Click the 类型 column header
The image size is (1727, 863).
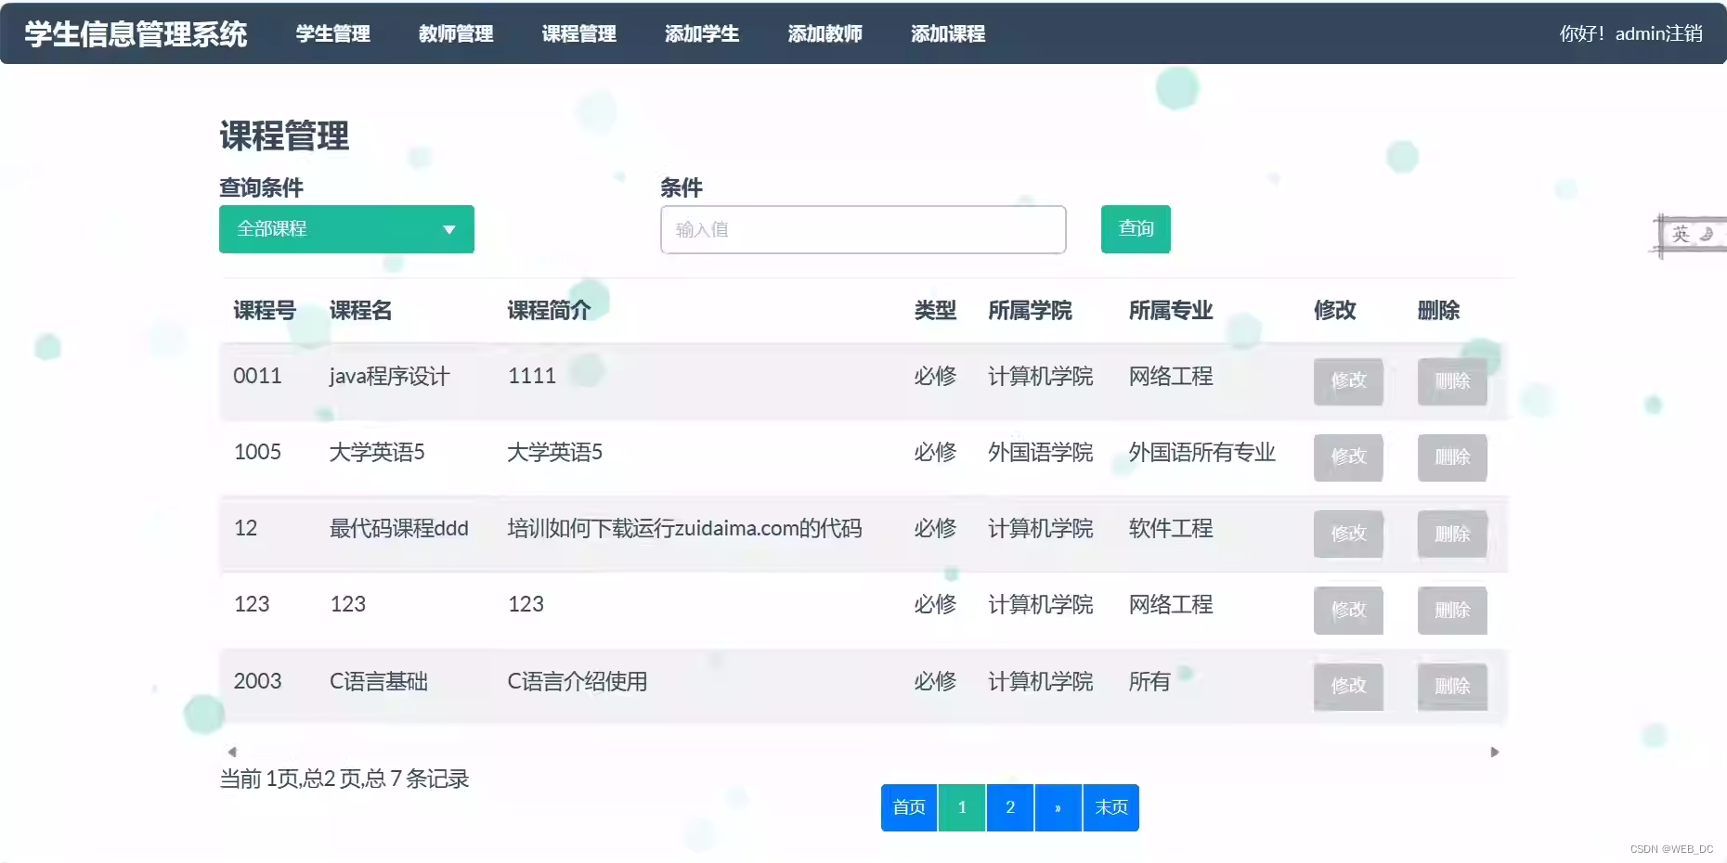935,310
